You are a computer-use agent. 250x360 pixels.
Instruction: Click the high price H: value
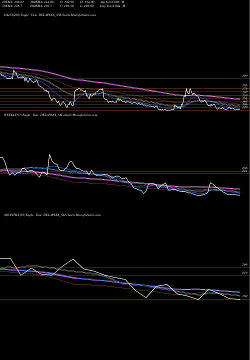[x=86, y=2]
